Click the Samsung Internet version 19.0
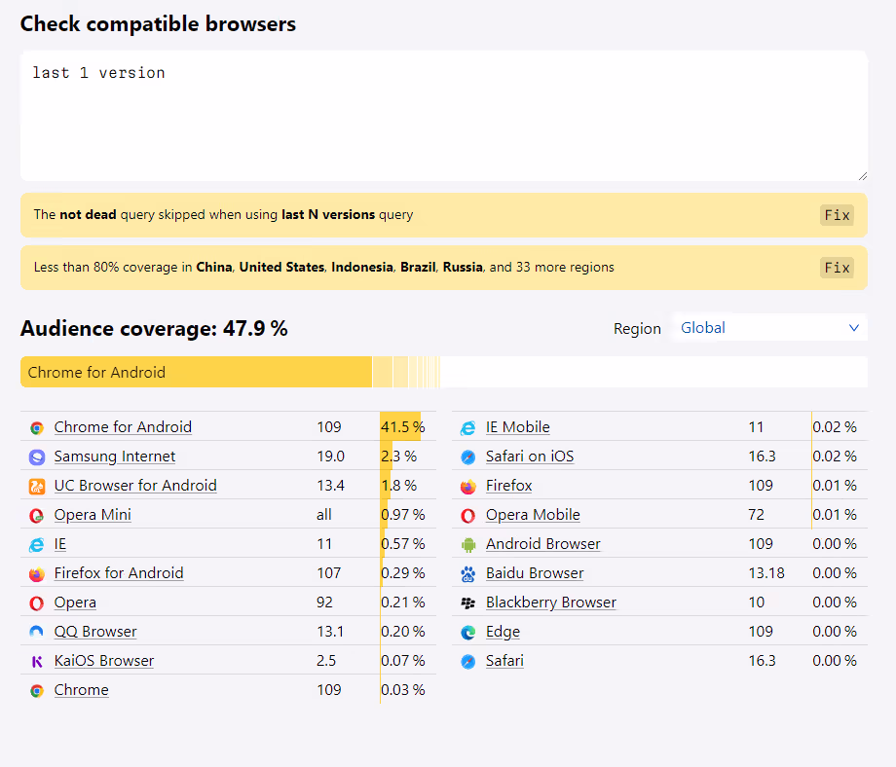The image size is (896, 767). (x=331, y=457)
